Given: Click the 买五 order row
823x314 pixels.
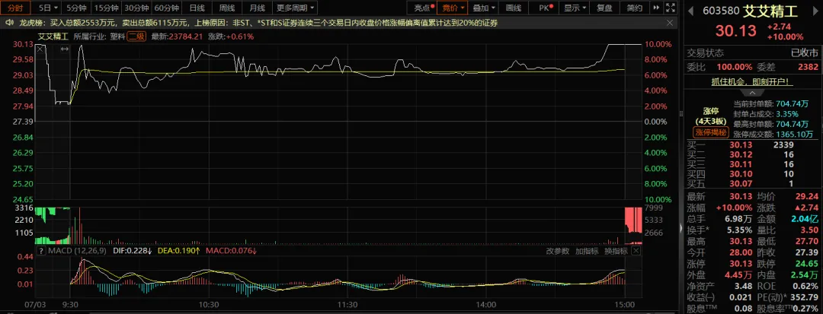Looking at the screenshot, I should point(753,184).
